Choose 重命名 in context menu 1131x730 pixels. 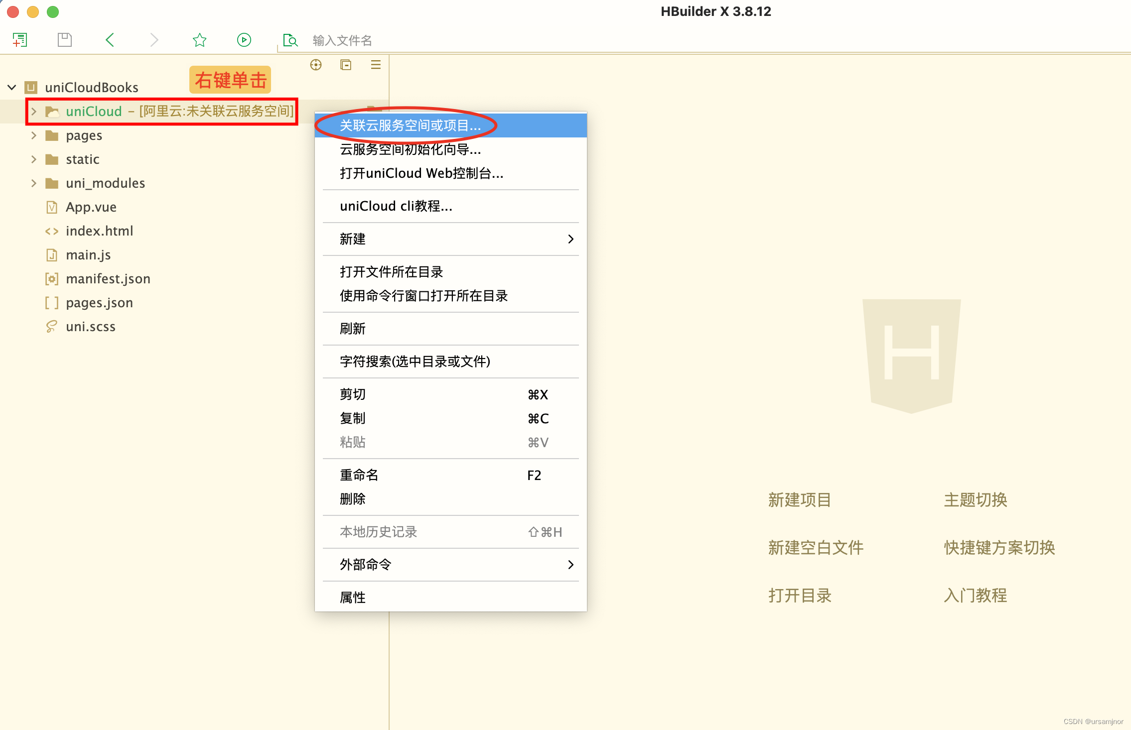click(451, 475)
